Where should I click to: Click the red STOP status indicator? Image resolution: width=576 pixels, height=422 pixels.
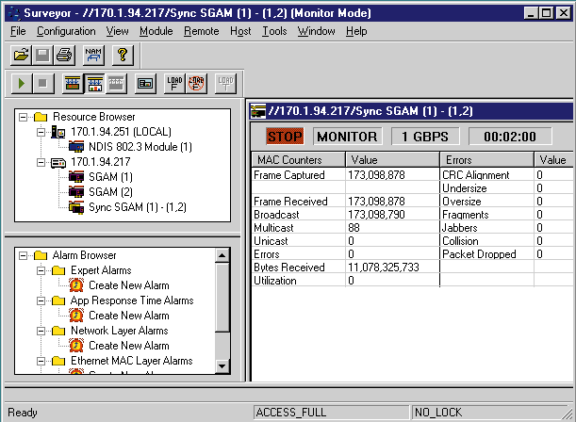tap(285, 137)
